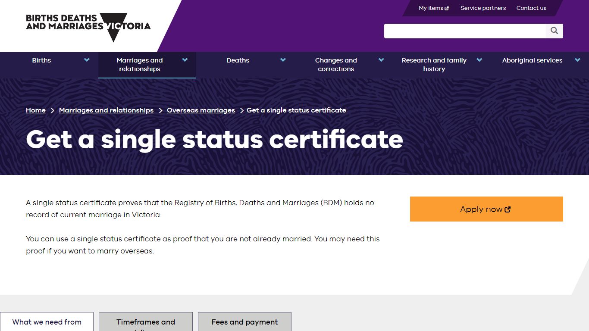Expand the Aboriginal services chevron

point(577,60)
